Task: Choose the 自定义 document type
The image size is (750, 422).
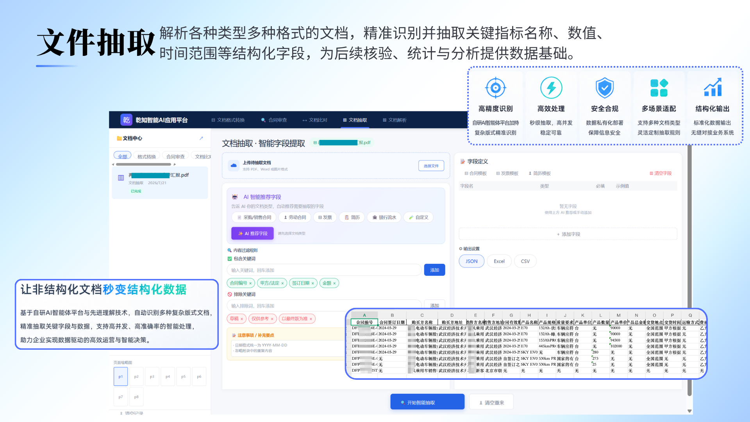Action: pyautogui.click(x=418, y=217)
